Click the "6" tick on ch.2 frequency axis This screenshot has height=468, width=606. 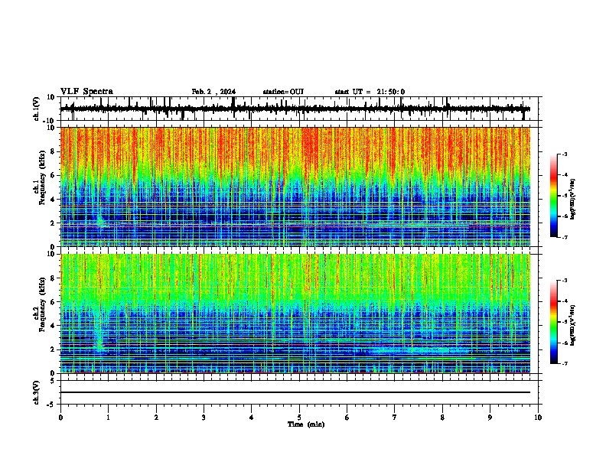[x=54, y=302]
